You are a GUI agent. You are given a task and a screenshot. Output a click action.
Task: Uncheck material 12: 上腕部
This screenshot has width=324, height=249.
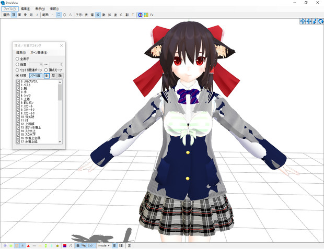click(18, 124)
